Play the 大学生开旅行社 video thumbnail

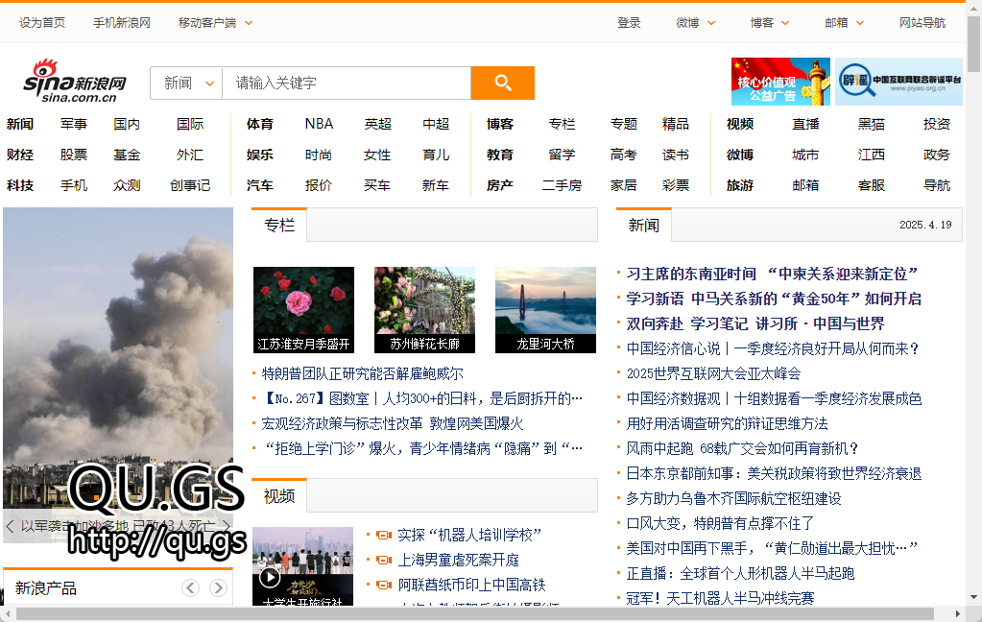[303, 566]
